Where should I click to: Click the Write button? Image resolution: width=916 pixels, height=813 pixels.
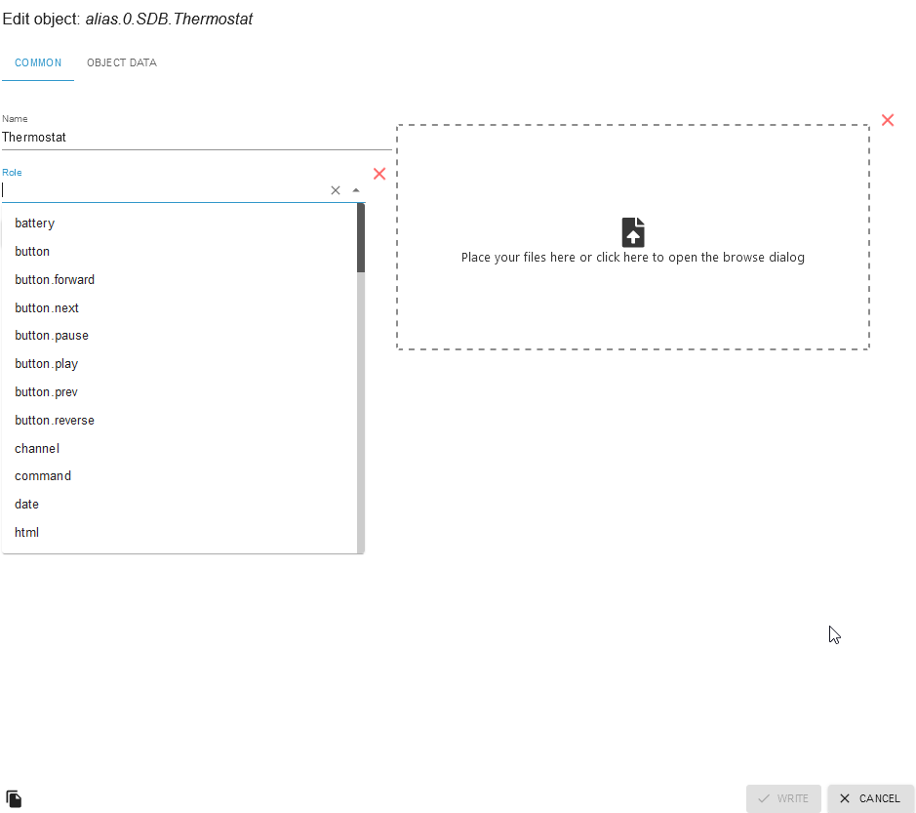tap(783, 798)
